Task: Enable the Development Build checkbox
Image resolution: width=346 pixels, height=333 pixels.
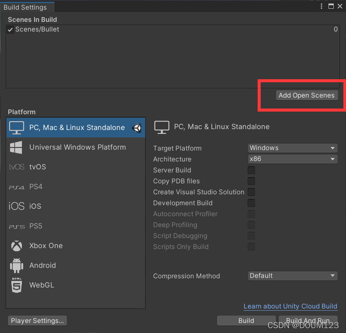Action: 251,203
